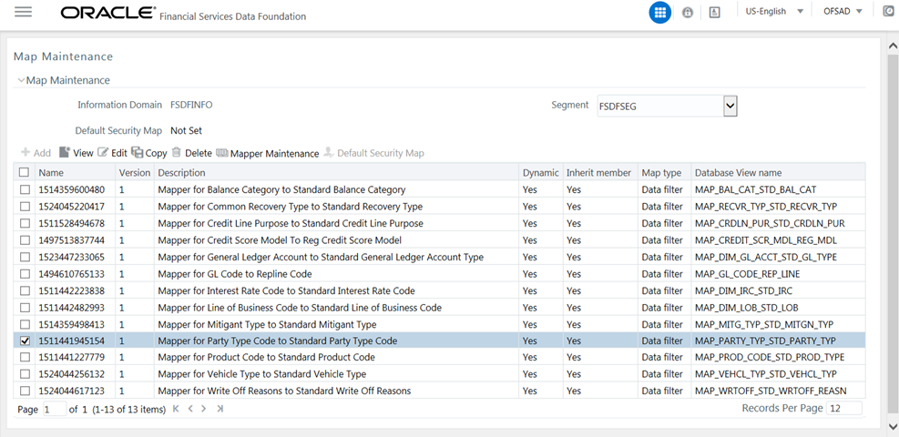Sort by Inherit member column header

598,172
